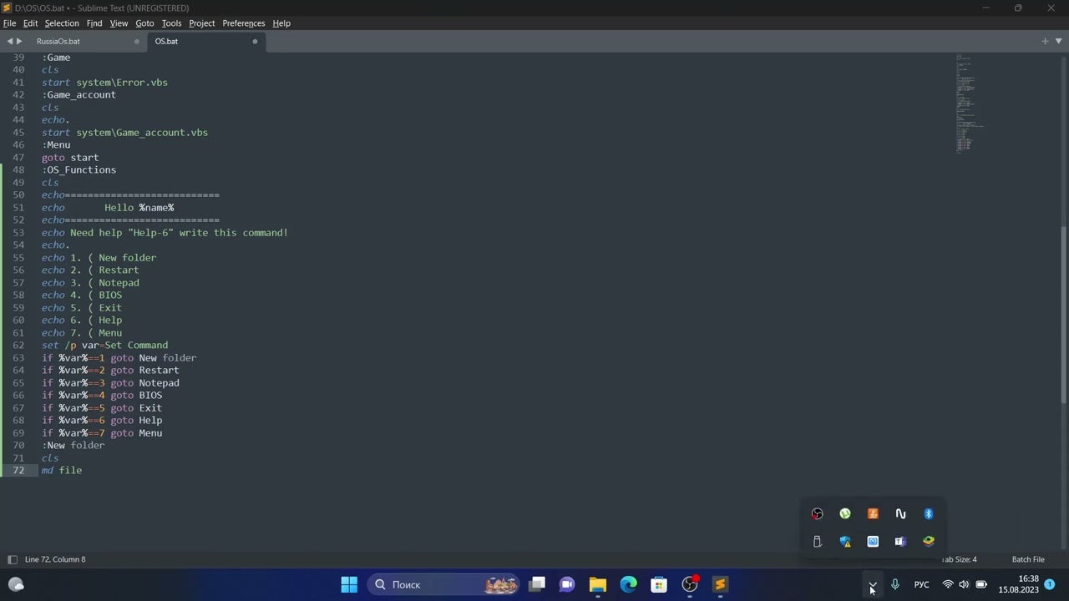Switch input language РУС

click(x=921, y=584)
